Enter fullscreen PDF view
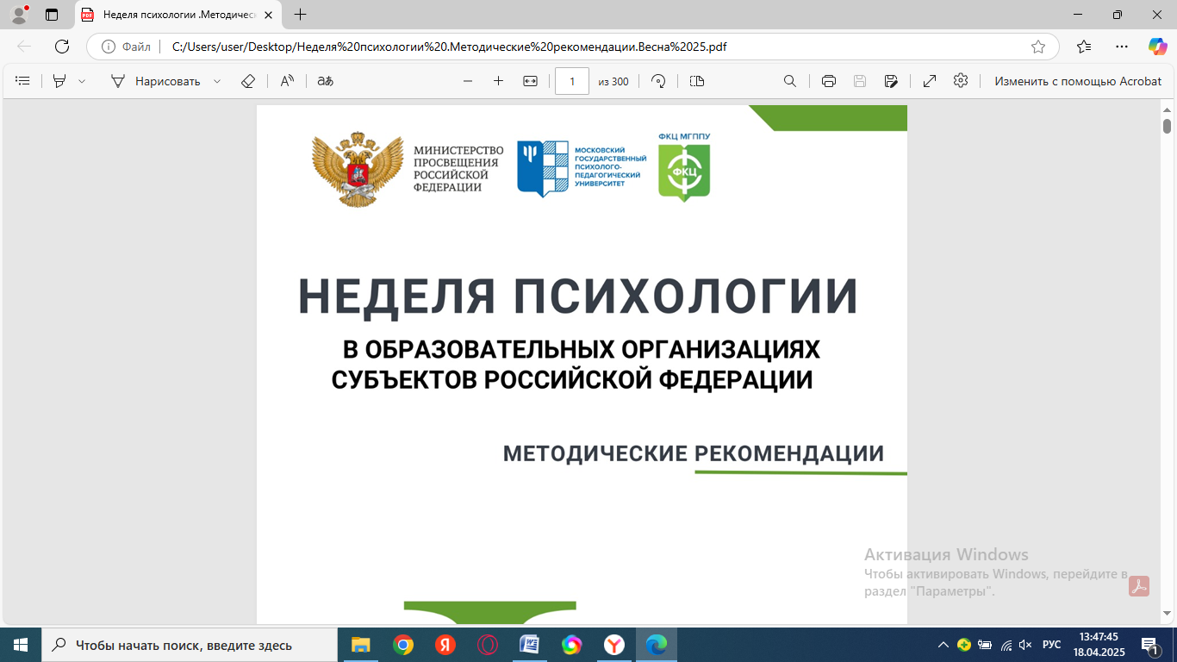Screen dimensions: 1177x662 [930, 81]
